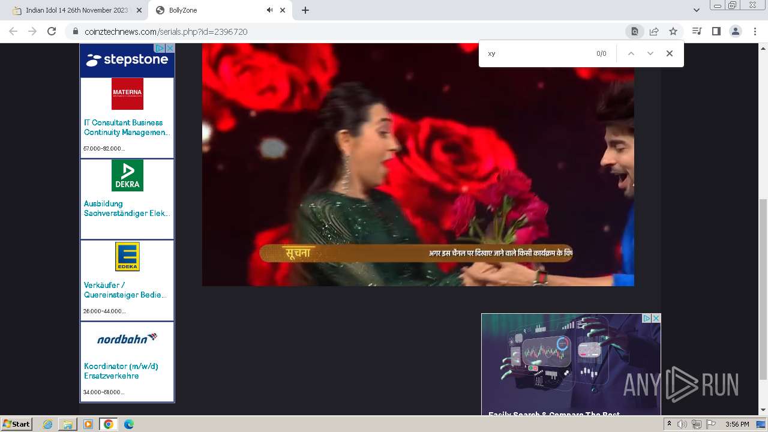Click the address bar URL
The height and width of the screenshot is (432, 768).
[x=166, y=32]
